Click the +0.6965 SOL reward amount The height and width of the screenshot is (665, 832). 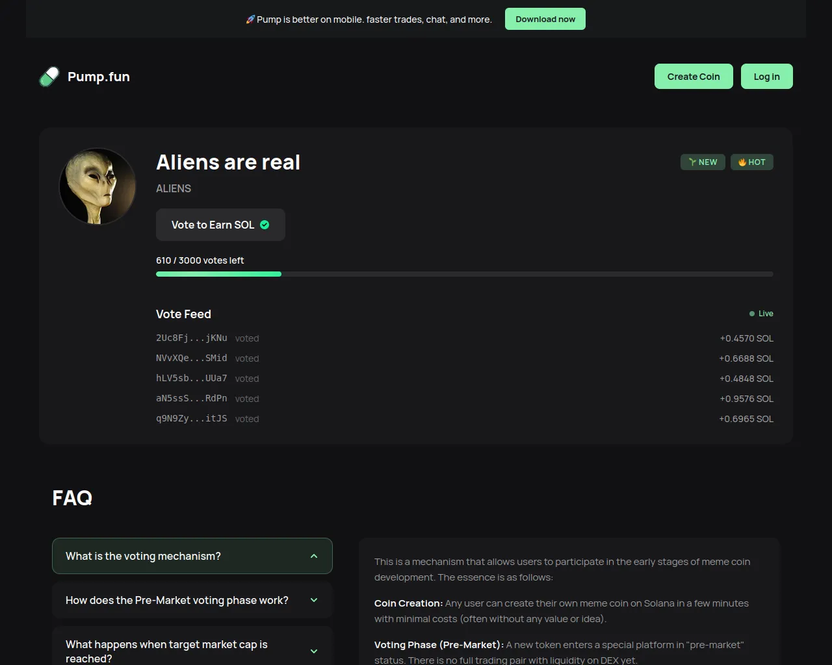click(x=746, y=419)
